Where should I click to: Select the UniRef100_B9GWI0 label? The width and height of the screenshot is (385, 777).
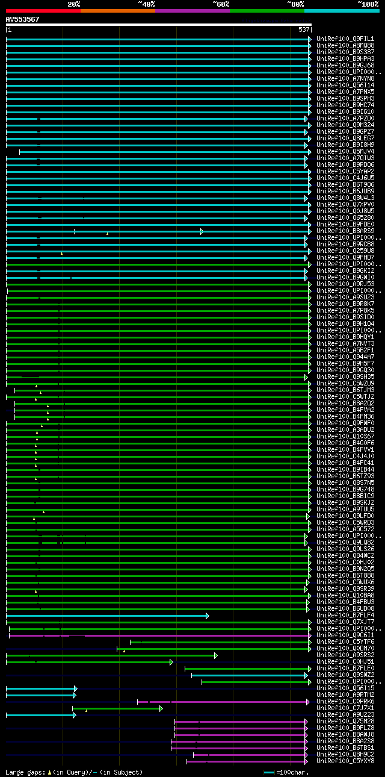click(x=345, y=277)
